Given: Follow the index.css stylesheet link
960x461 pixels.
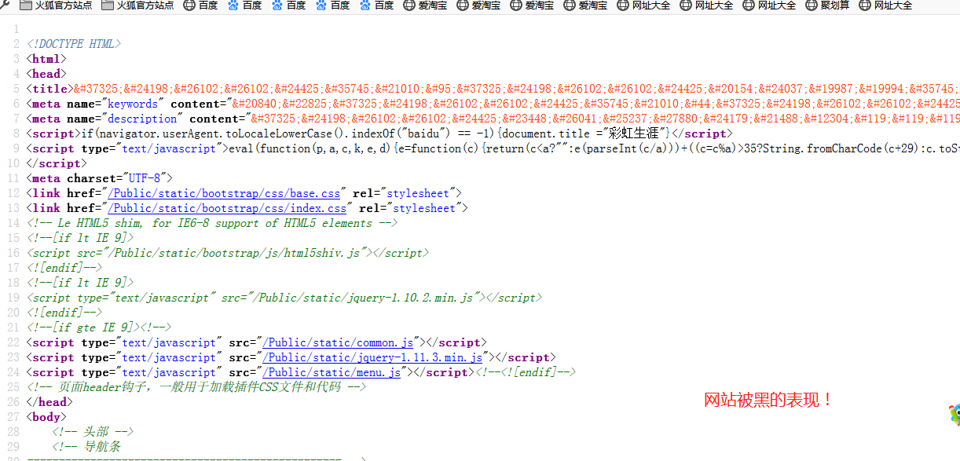Looking at the screenshot, I should 227,208.
